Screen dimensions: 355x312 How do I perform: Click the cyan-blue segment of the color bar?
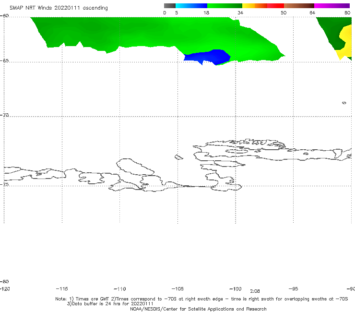click(x=191, y=6)
